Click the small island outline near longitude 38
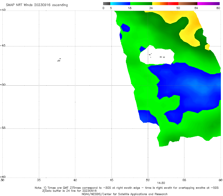The height and width of the screenshot is (196, 223). pos(59,60)
